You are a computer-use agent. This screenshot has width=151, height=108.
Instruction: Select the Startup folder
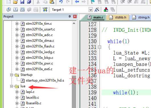click(26, 75)
